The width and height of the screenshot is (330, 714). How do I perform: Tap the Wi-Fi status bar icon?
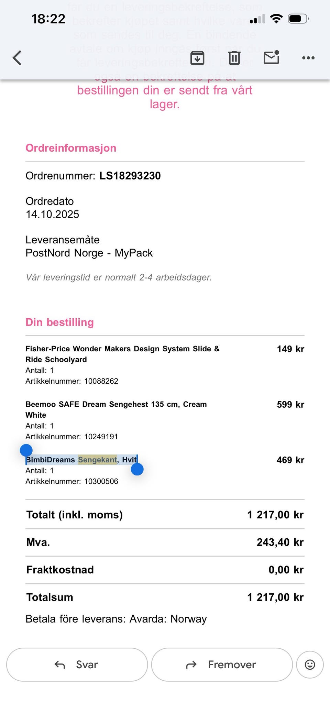pyautogui.click(x=276, y=19)
